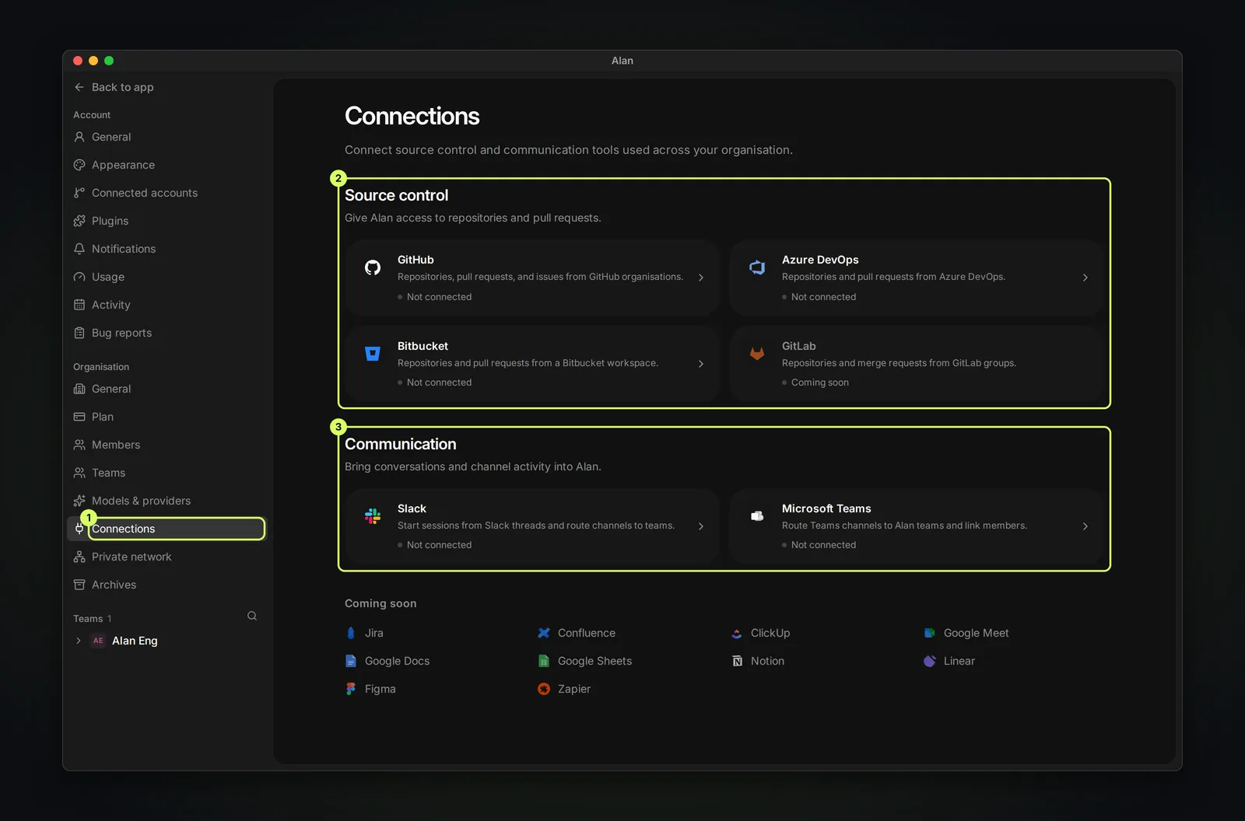1245x821 pixels.
Task: Click the Bitbucket logo icon
Action: [373, 354]
